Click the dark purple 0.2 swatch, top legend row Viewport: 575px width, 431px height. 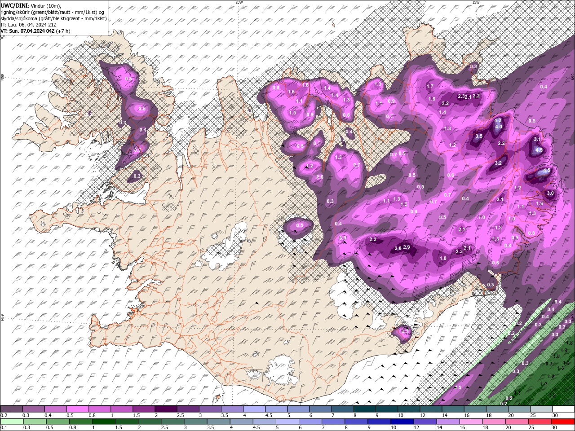tap(11, 409)
